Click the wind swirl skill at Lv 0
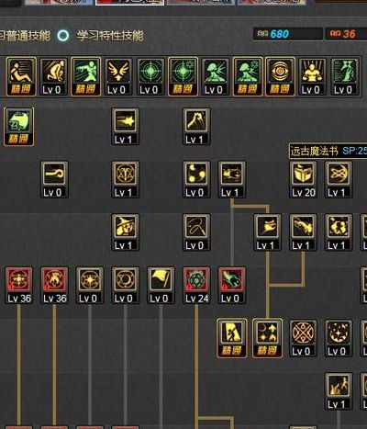 [x=54, y=179]
